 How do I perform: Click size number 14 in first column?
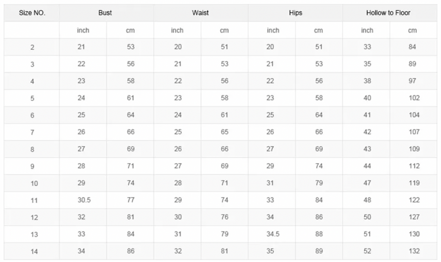[x=34, y=252]
